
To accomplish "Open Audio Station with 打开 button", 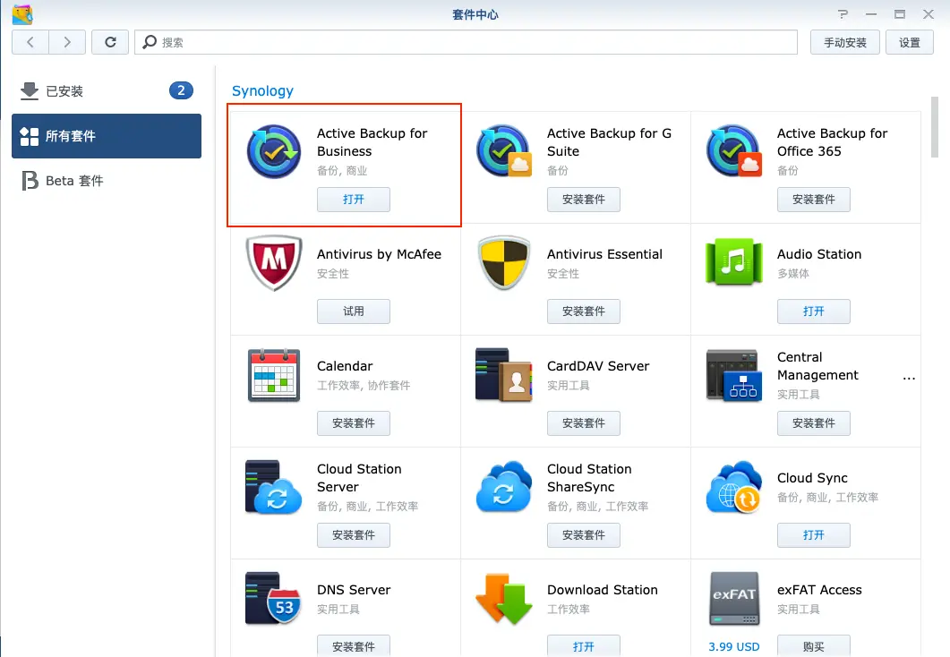I will (x=814, y=311).
